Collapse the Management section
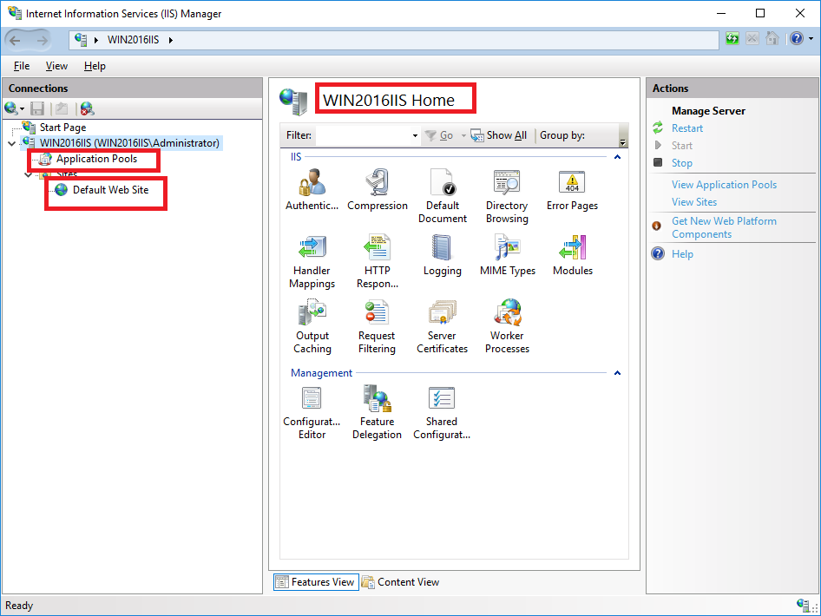Screen dimensions: 821x616 [617, 373]
